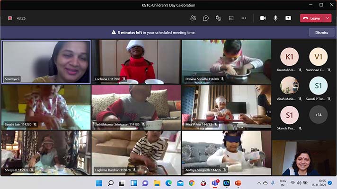
Task: Expand the Leave button dropdown arrow
Action: coord(327,18)
